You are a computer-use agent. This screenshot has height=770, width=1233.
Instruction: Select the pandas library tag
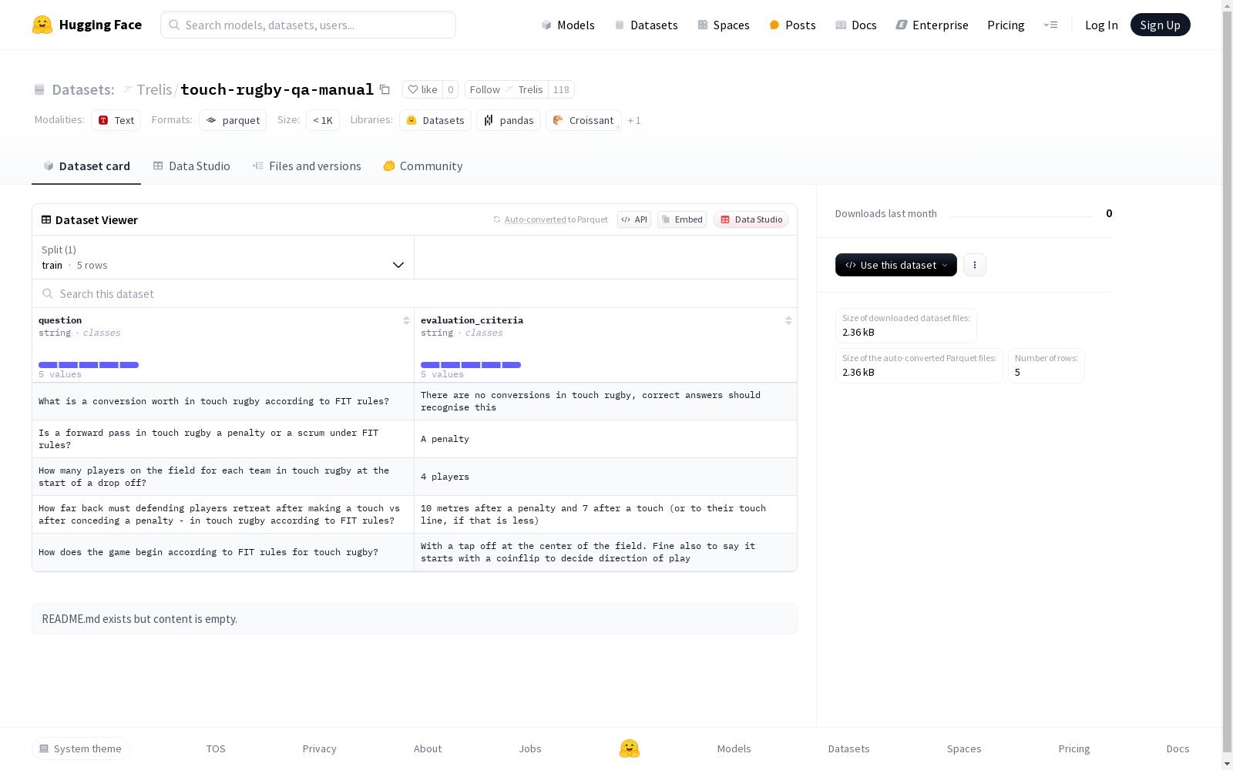pos(509,120)
